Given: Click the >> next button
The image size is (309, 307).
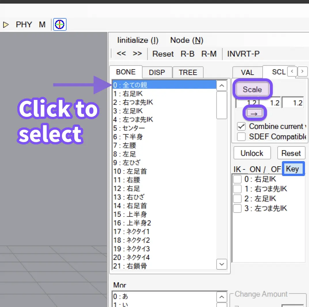Looking at the screenshot, I should coord(137,53).
